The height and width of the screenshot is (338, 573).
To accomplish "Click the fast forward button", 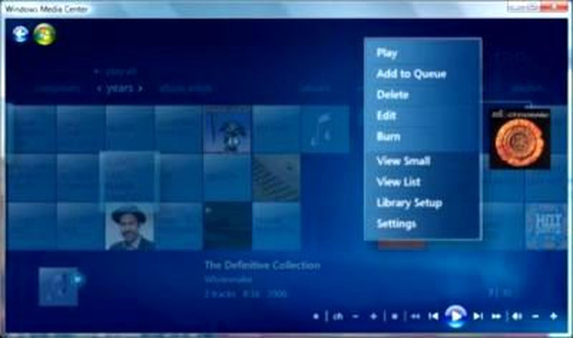I will [496, 316].
